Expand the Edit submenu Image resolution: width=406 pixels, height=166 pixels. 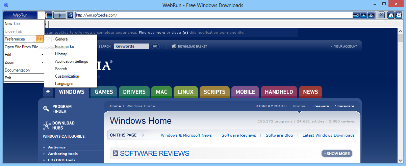tap(24, 55)
